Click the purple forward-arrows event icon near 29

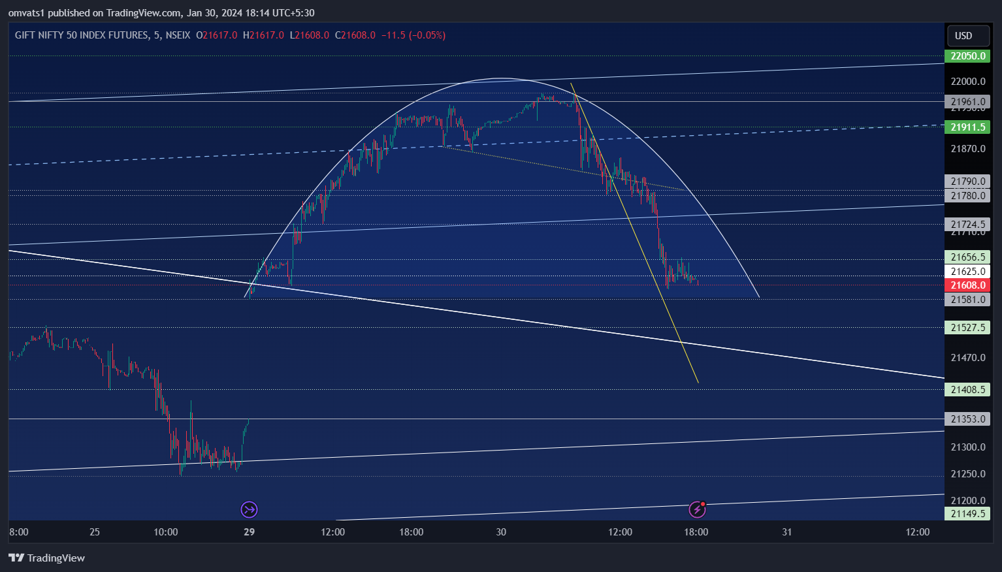249,509
